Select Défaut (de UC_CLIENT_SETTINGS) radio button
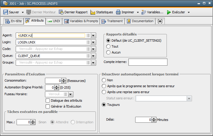Screen dimensions: 213x136 [x=108, y=41]
